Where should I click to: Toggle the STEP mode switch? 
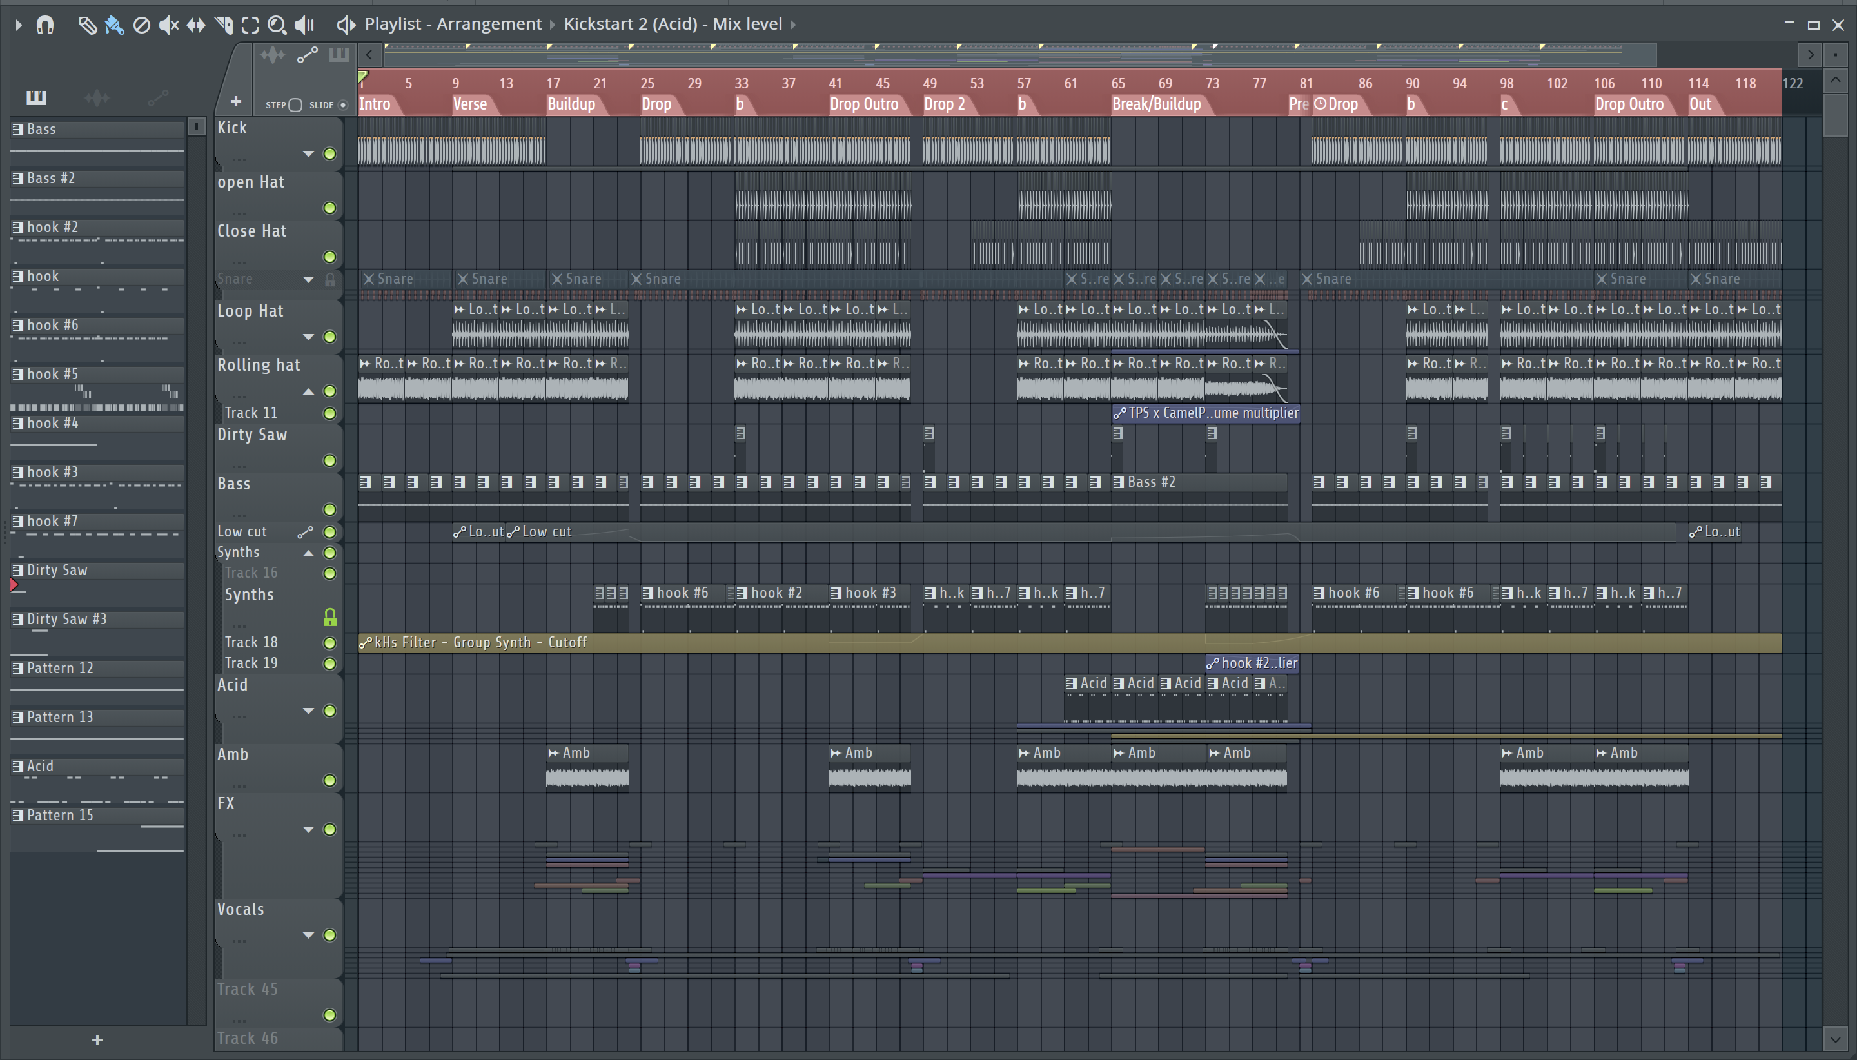point(295,105)
